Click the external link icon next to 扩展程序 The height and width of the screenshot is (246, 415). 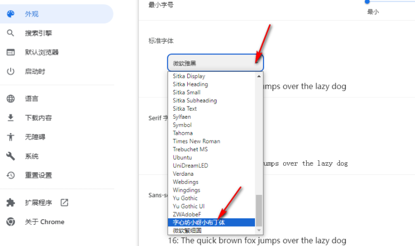(x=65, y=203)
